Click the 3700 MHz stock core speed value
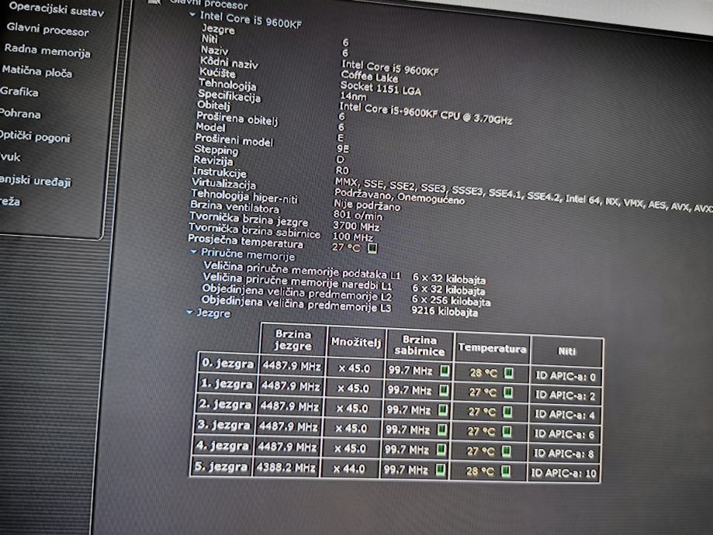The image size is (713, 535). (x=356, y=226)
